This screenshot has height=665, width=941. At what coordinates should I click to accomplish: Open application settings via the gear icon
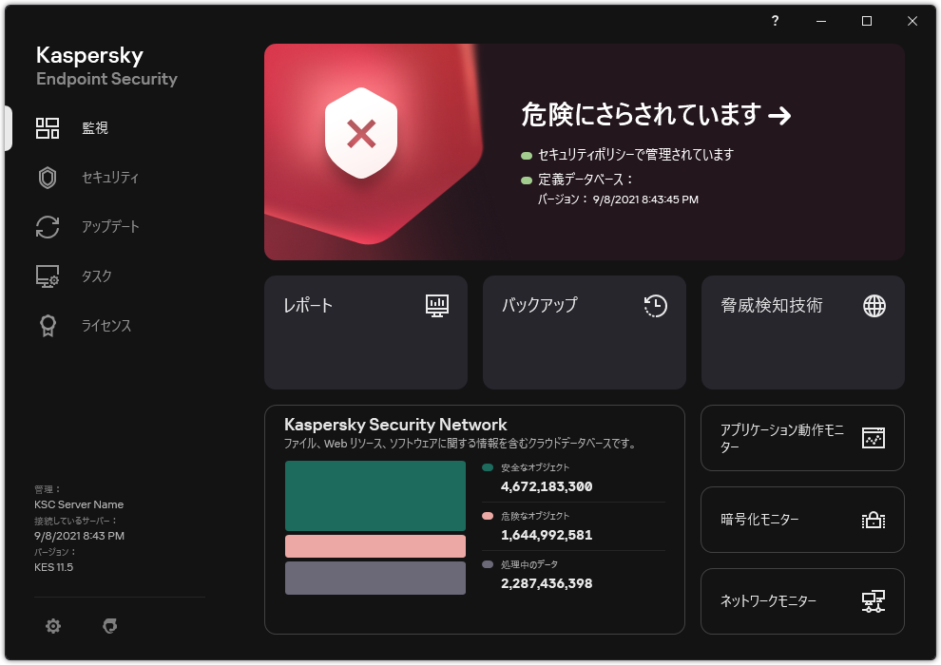[x=52, y=626]
